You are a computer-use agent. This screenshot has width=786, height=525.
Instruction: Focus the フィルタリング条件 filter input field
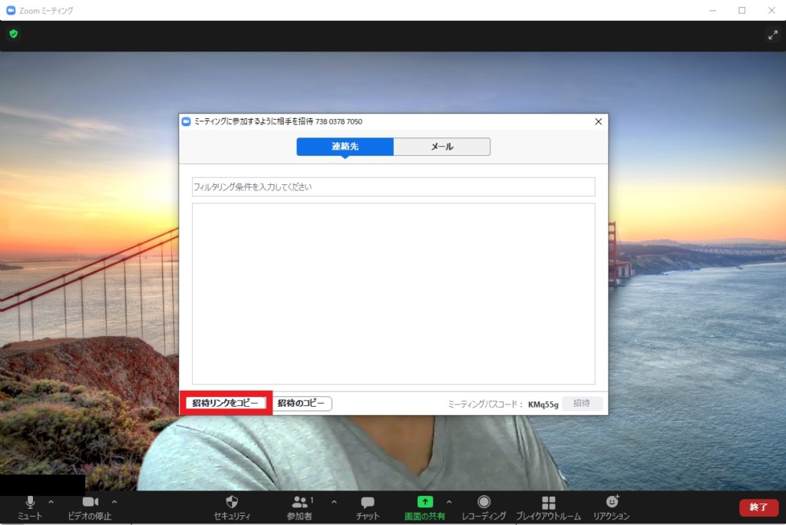tap(394, 187)
